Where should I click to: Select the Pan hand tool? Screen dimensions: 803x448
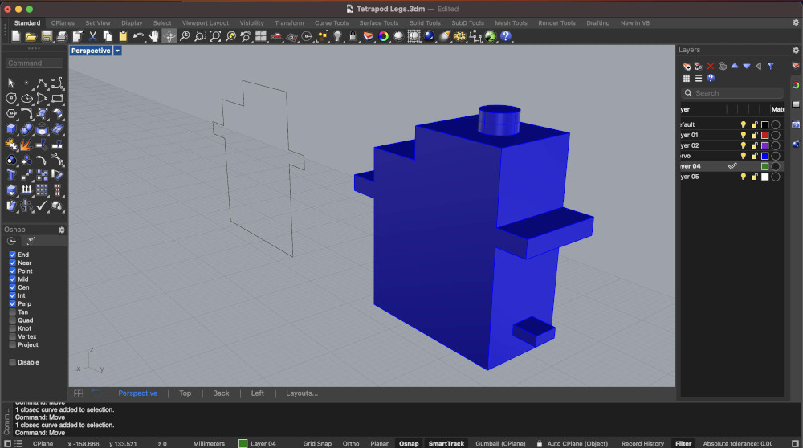(153, 36)
